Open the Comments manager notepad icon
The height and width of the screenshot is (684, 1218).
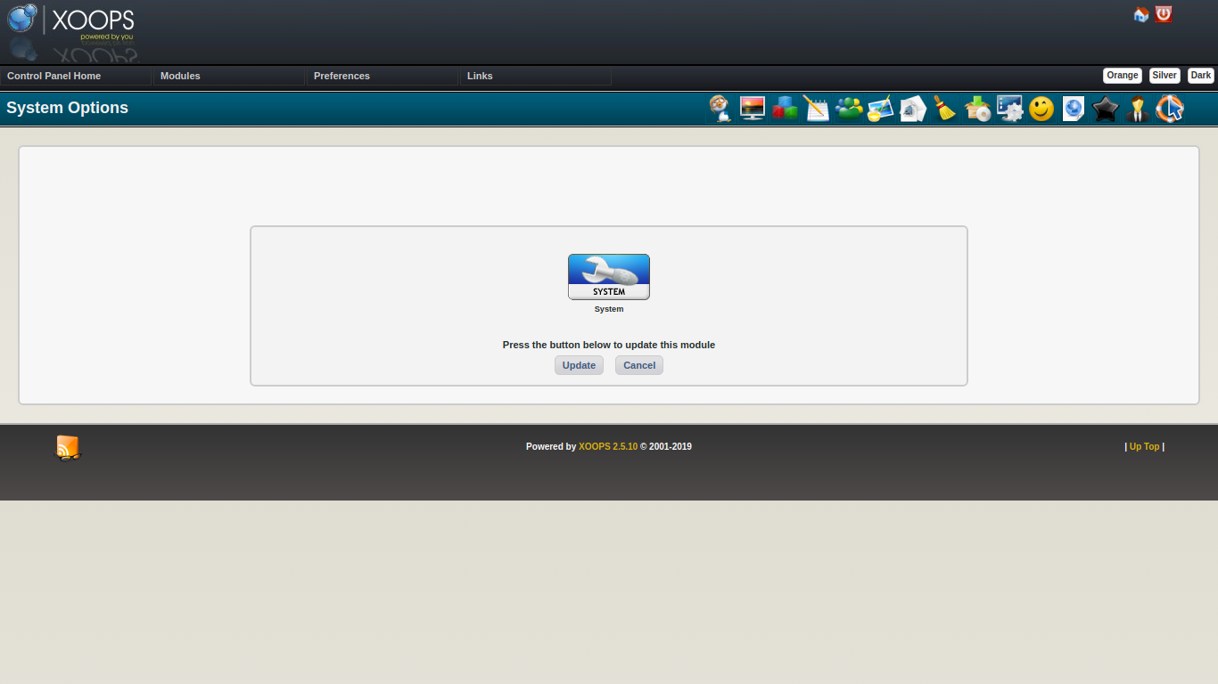pos(817,109)
